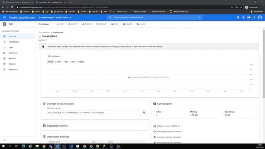265x149 pixels.
Task: Open the GCP navigation hamburger menu
Action: 5,17
